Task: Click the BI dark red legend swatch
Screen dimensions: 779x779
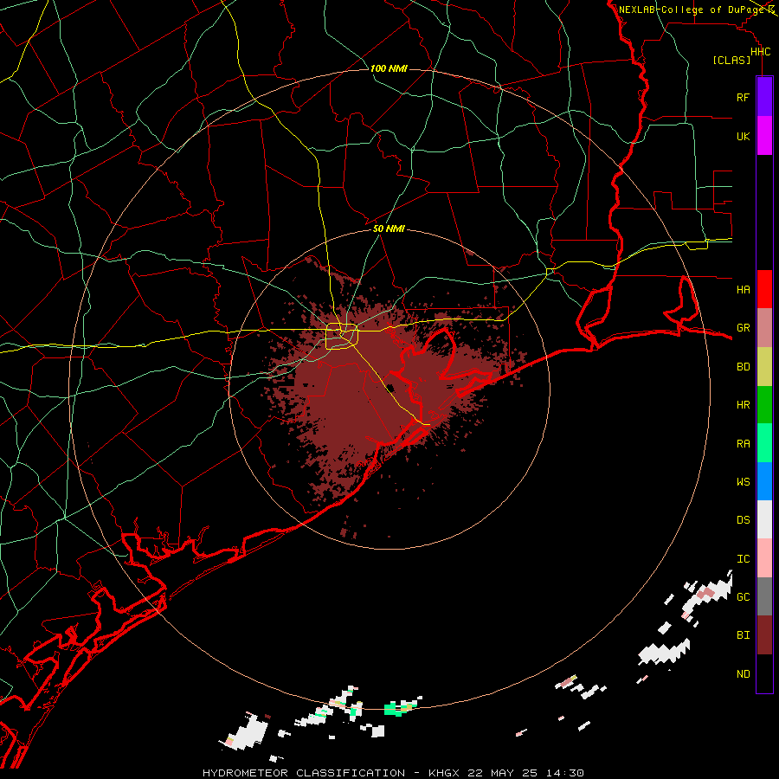Action: pos(764,635)
